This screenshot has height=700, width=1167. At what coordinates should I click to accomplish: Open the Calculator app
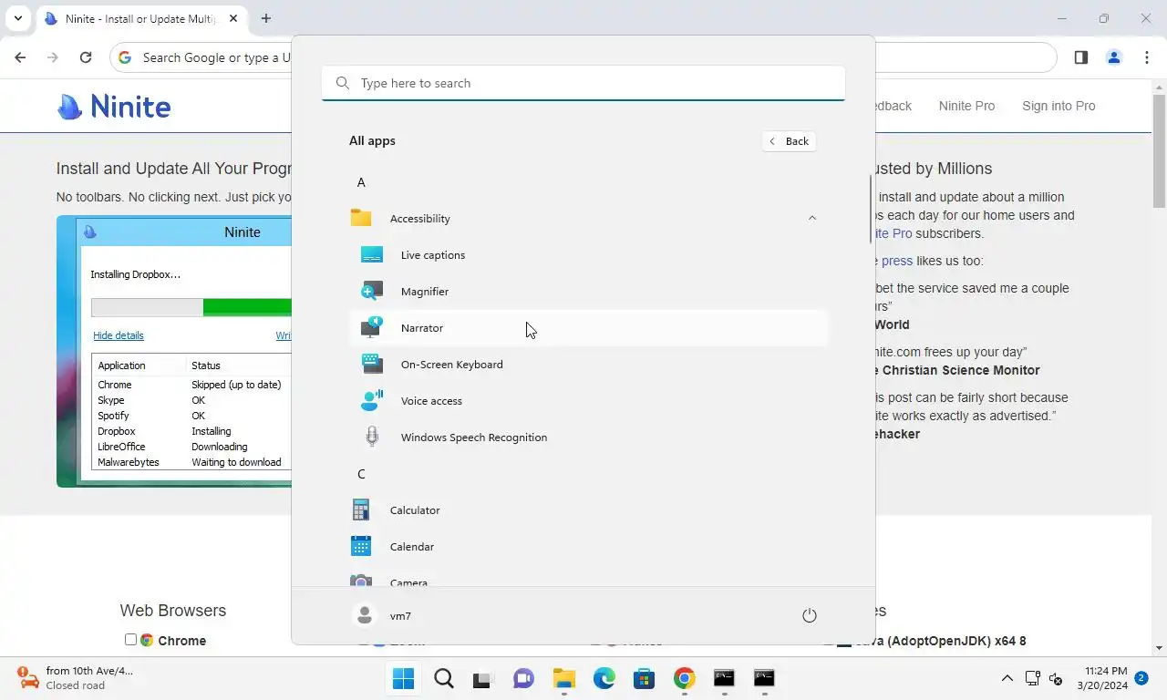[x=588, y=510]
